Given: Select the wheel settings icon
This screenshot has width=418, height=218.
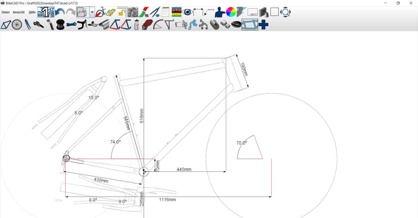Looking at the screenshot, I should (x=17, y=25).
